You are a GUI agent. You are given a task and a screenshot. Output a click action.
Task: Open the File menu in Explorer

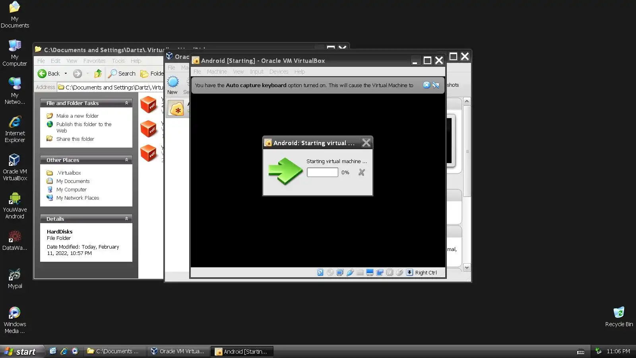(x=41, y=61)
